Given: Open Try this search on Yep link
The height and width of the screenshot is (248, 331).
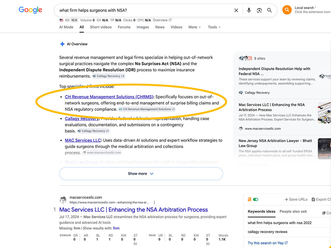Looking at the screenshot, I should click(x=267, y=243).
